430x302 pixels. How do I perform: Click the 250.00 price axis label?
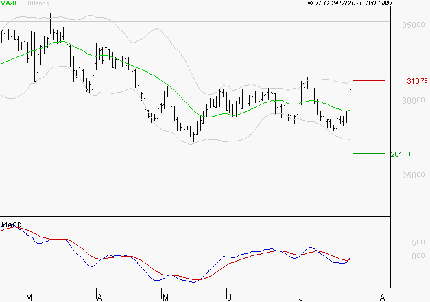coord(414,175)
